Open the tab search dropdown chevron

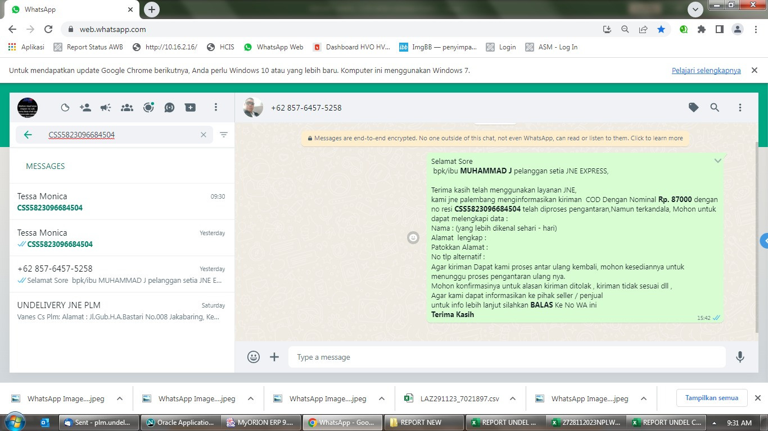[696, 10]
